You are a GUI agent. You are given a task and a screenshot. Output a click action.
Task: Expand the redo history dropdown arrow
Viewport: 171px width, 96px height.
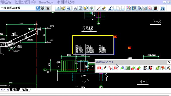[123, 8]
